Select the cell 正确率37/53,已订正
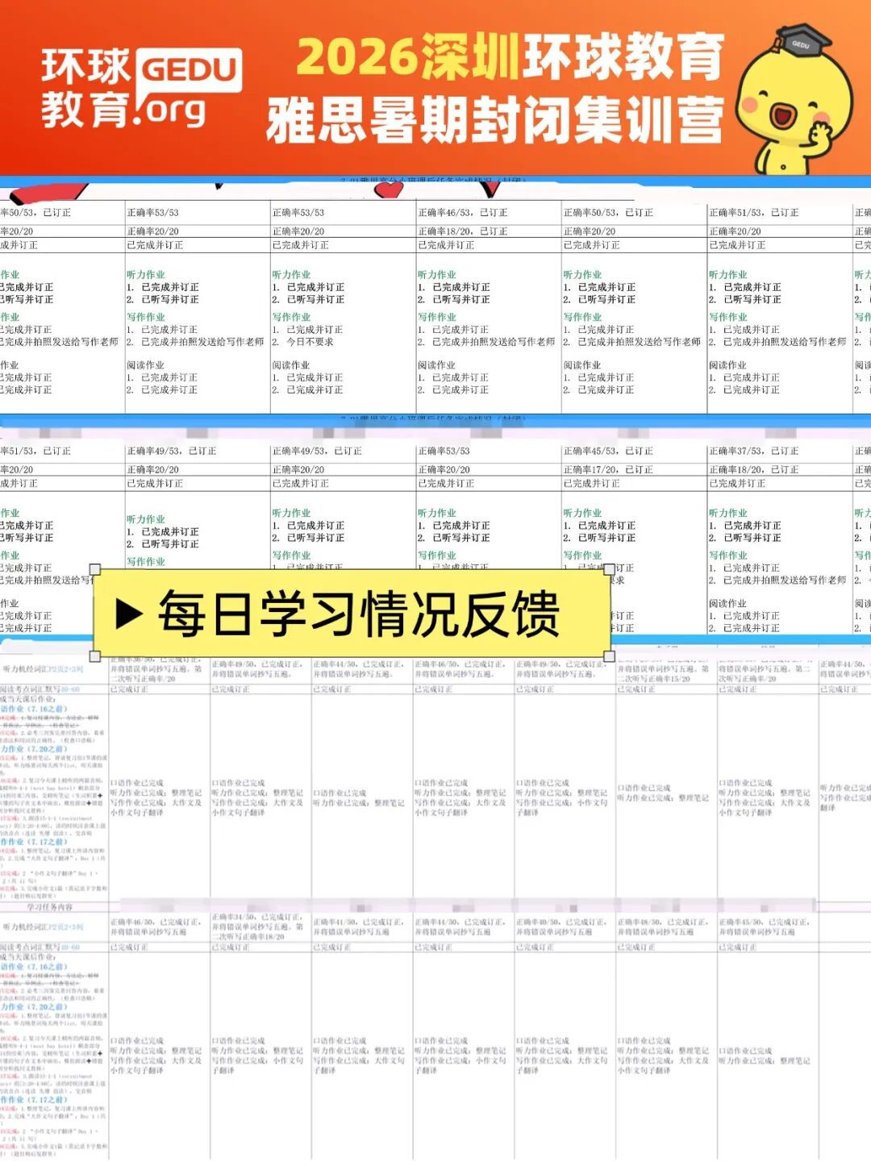This screenshot has width=871, height=1161. 753,451
